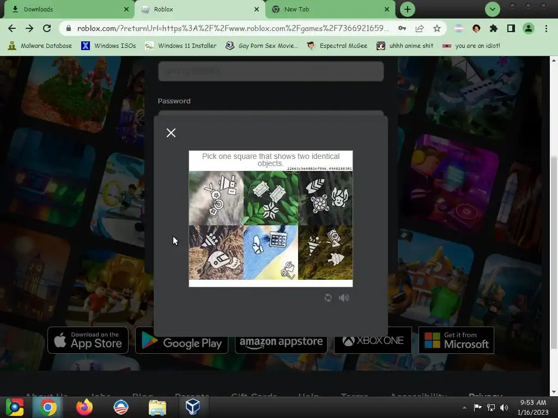Open the Start button Chrome-style icon
Screen dimensions: 558x418
15,407
